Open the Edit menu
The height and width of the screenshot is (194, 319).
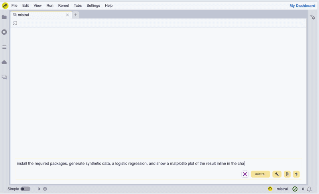pos(26,6)
